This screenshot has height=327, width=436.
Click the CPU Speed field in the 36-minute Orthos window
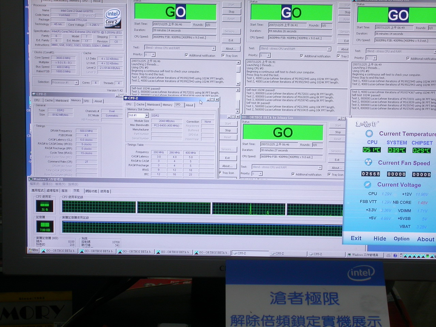(x=405, y=40)
